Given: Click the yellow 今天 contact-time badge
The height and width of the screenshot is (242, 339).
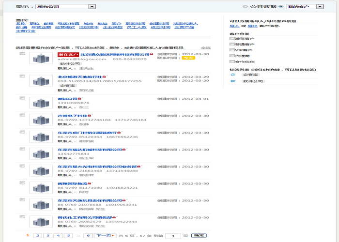Looking at the screenshot, I should [x=188, y=58].
